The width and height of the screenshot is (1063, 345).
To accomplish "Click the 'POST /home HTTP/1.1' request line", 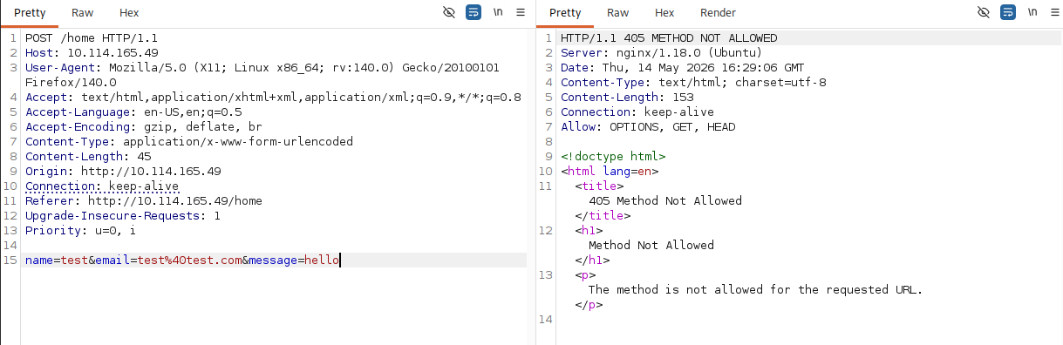I will pyautogui.click(x=92, y=38).
